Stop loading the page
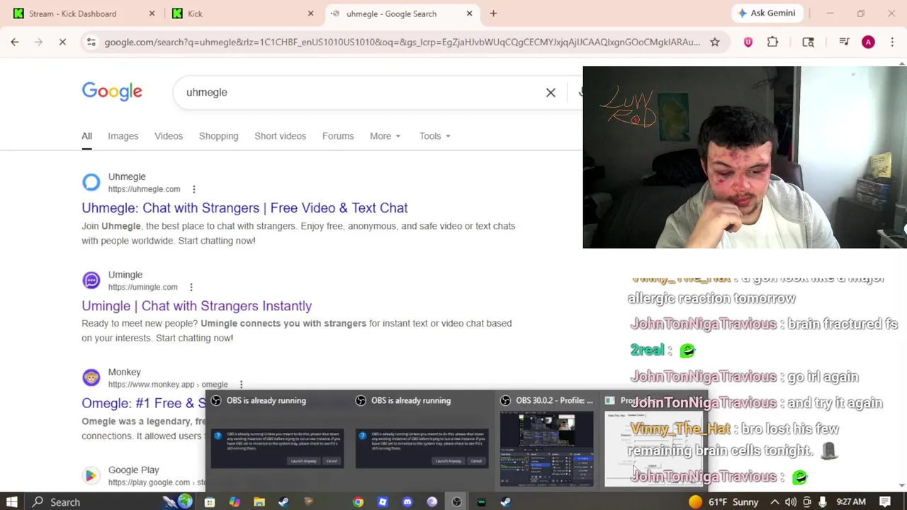The height and width of the screenshot is (510, 907). (x=62, y=42)
